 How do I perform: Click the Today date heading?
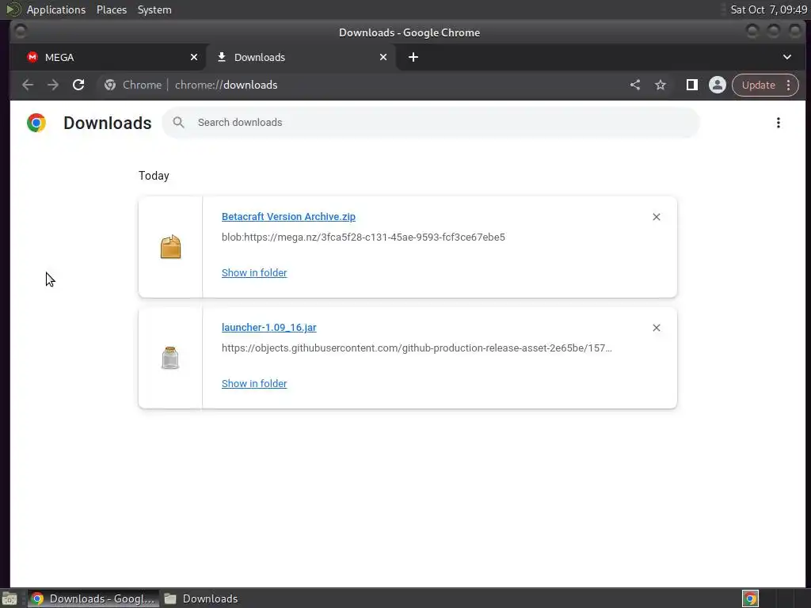tap(154, 176)
